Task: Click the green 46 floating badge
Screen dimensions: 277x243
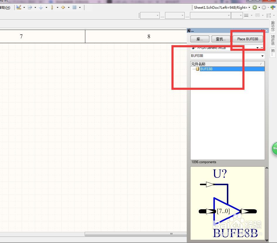Action: [x=274, y=148]
